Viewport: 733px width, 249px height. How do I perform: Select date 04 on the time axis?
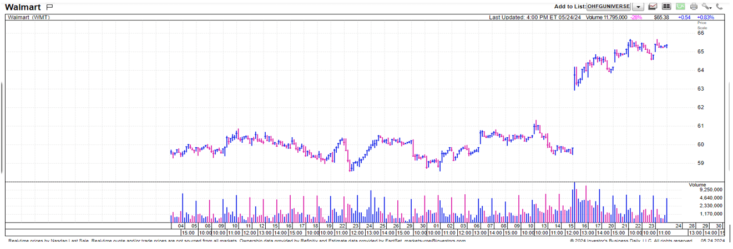(180, 226)
